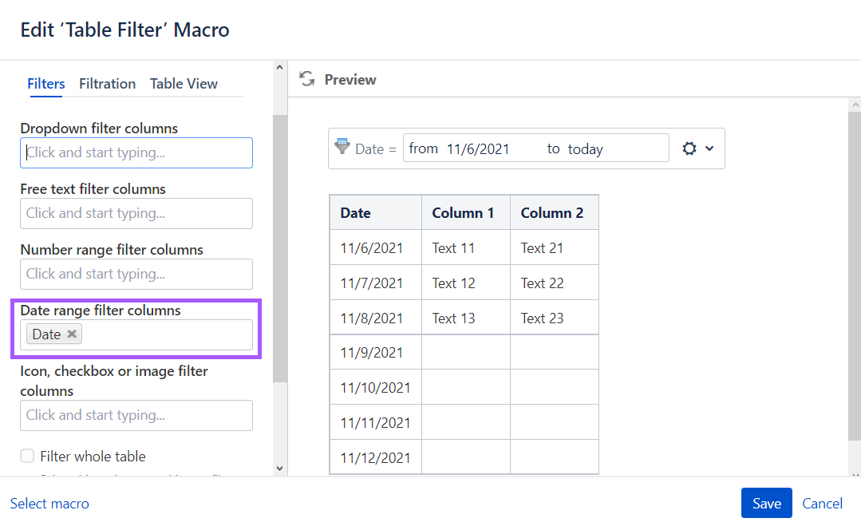Select the Filters tab

(45, 84)
